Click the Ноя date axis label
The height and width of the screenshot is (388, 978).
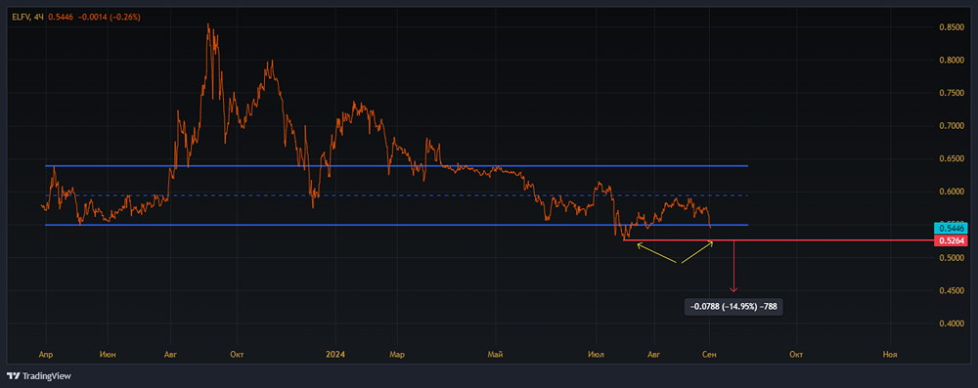[x=890, y=355]
